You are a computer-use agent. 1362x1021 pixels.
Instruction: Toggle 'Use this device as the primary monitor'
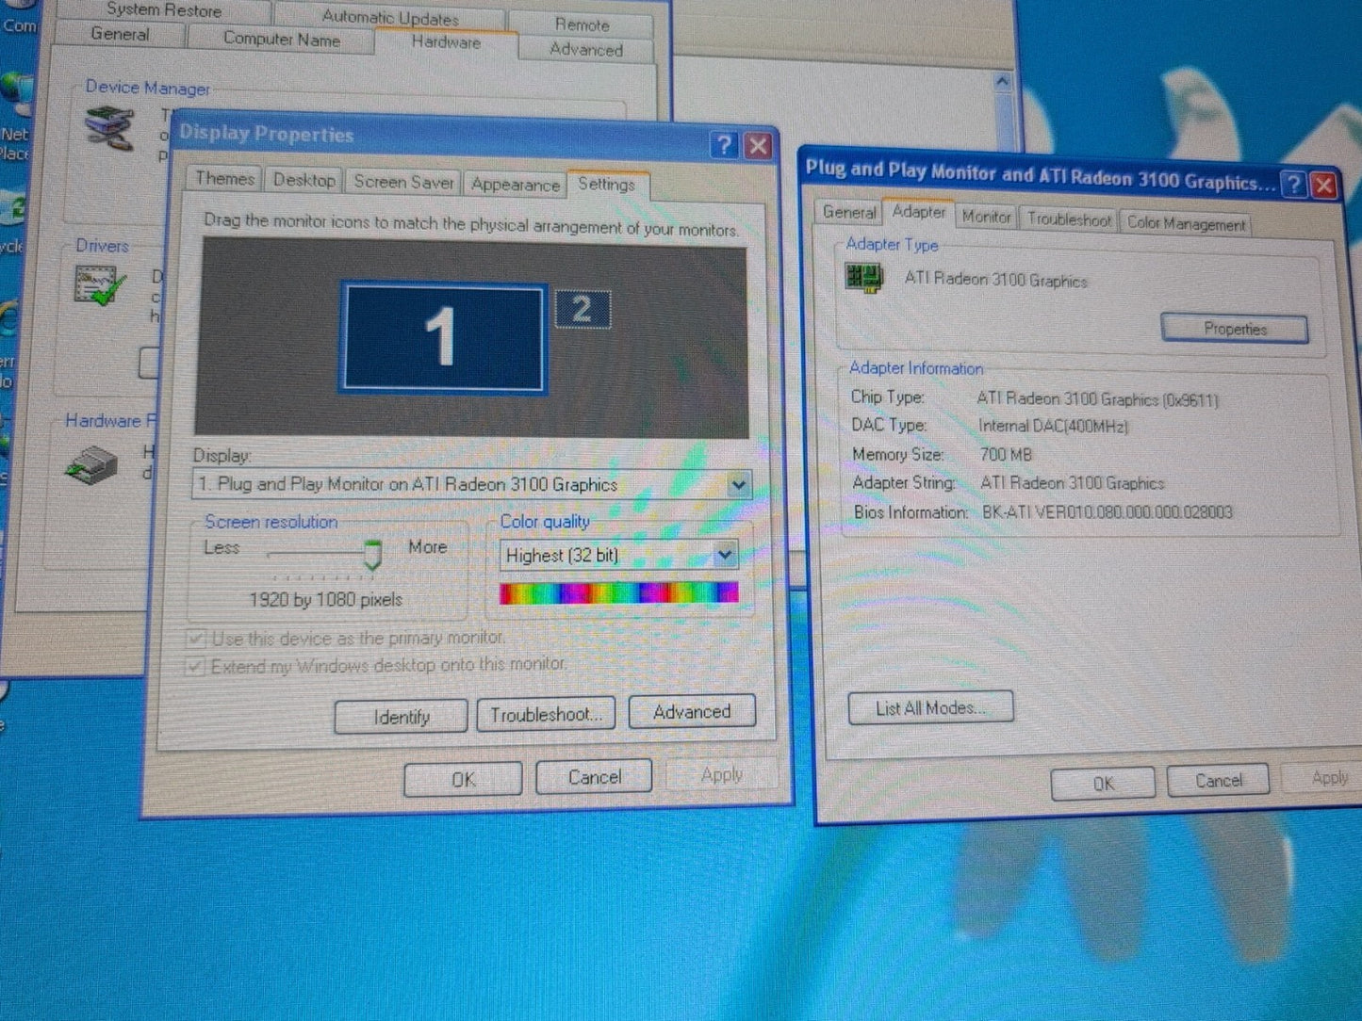point(196,639)
